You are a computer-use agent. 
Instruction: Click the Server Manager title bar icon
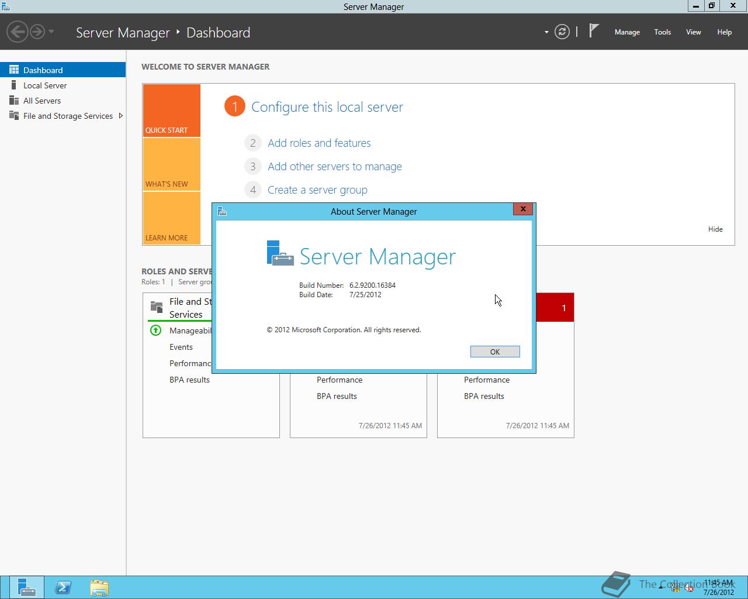[x=6, y=6]
